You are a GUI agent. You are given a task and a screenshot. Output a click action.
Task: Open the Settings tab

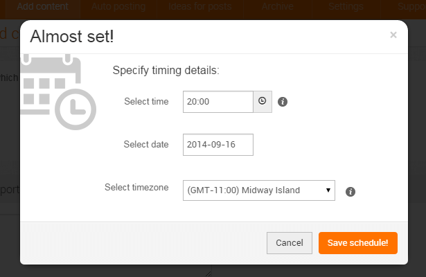point(346,6)
